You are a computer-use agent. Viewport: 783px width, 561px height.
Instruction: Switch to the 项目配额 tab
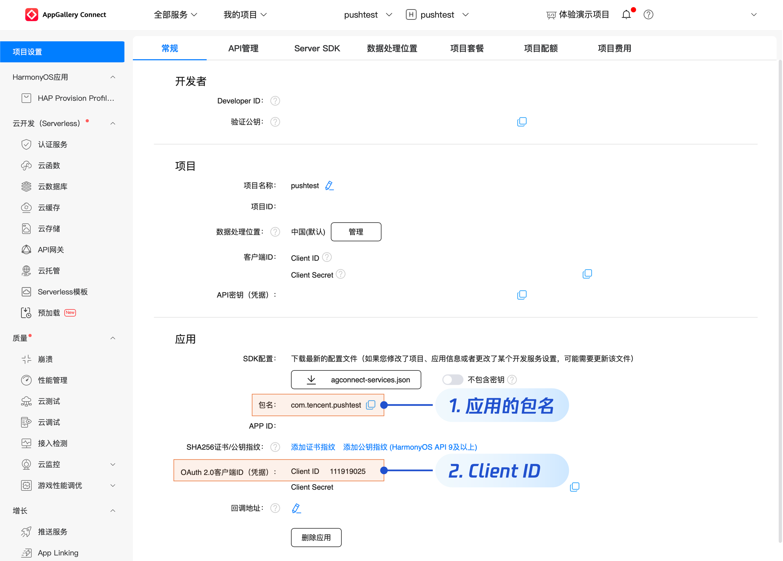541,49
